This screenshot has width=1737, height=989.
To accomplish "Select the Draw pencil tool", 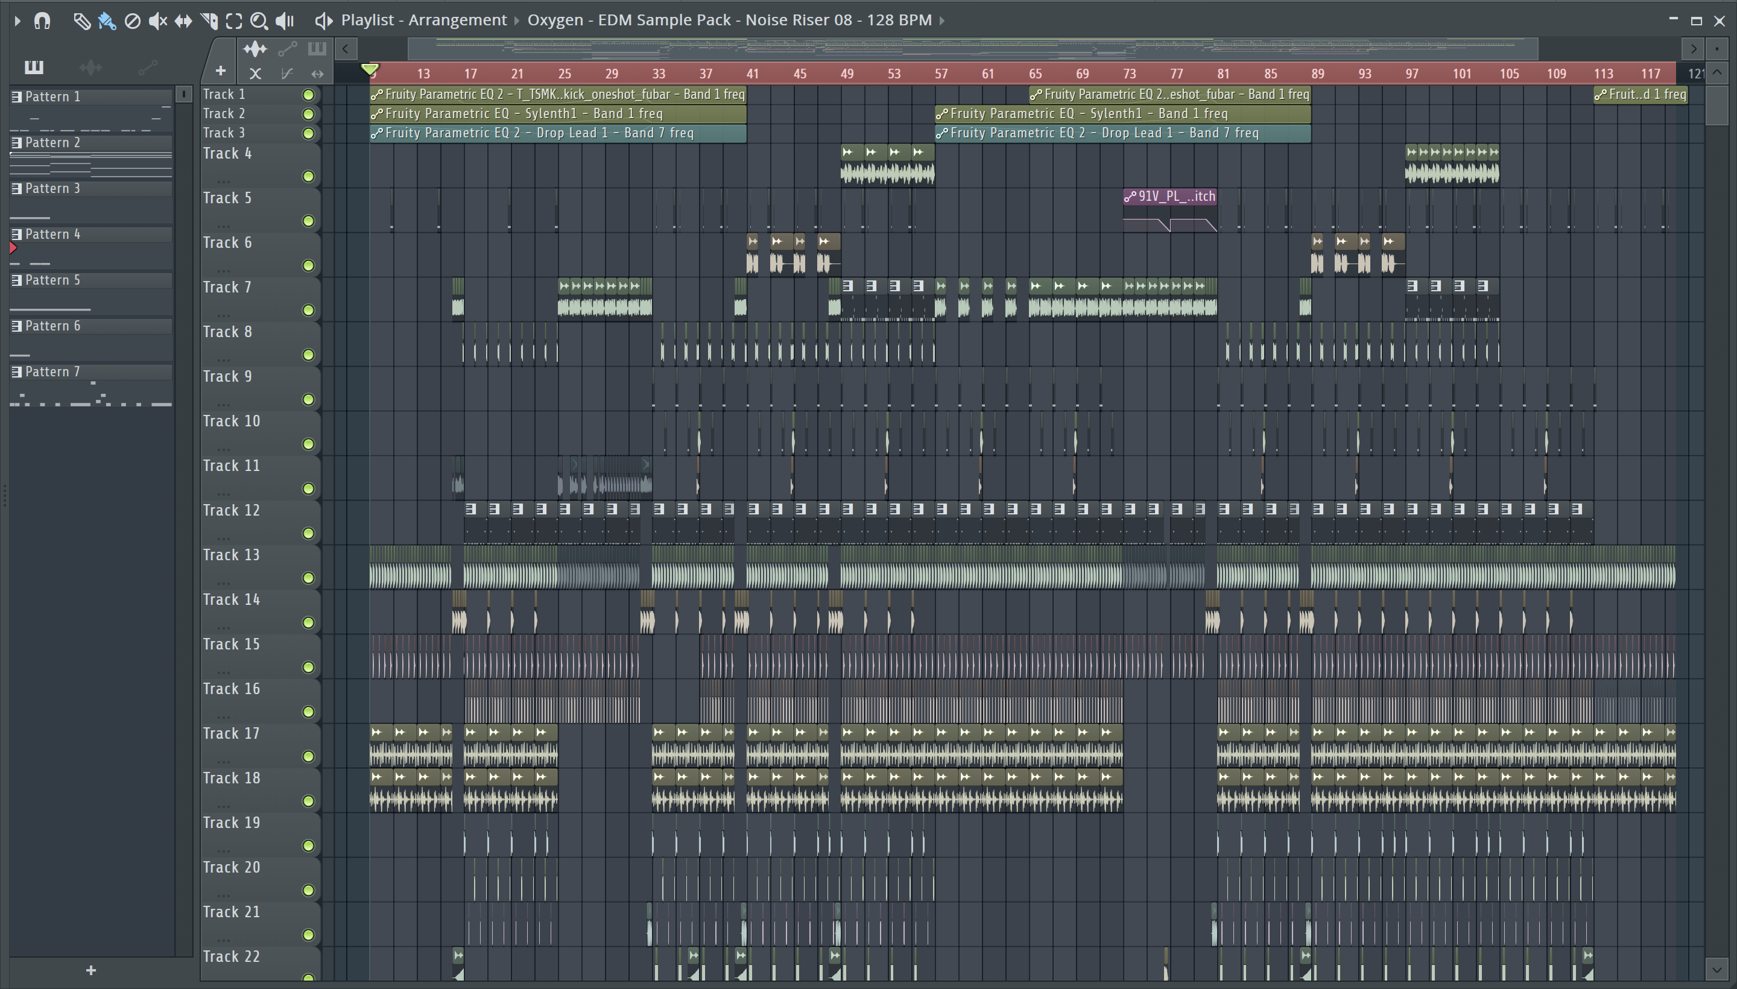I will (81, 21).
